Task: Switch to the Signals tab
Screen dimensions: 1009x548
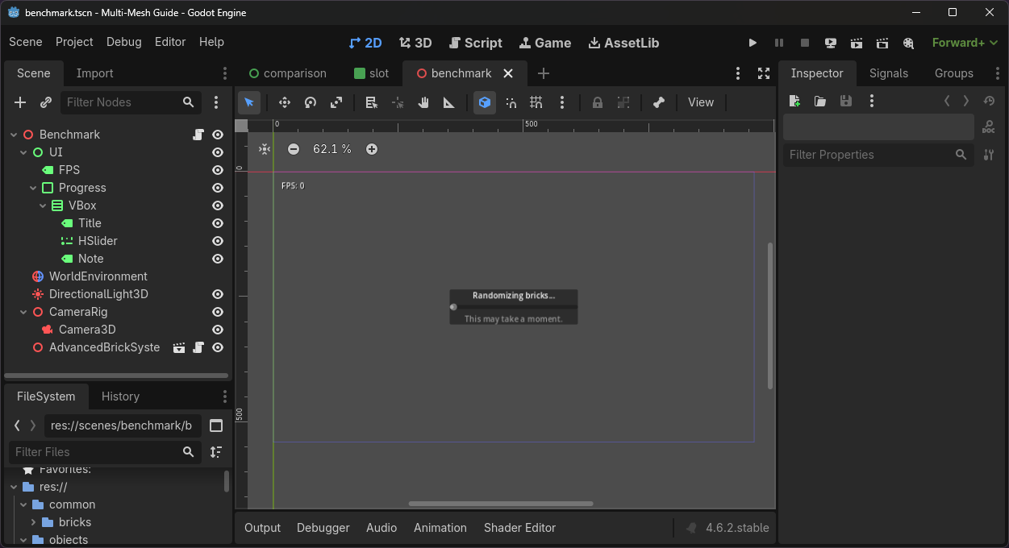Action: [889, 73]
